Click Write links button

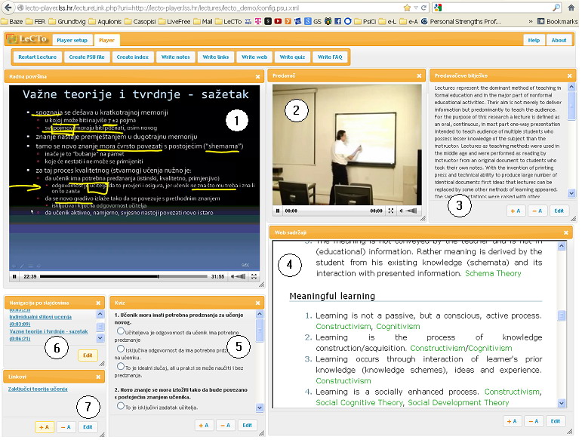(x=216, y=57)
